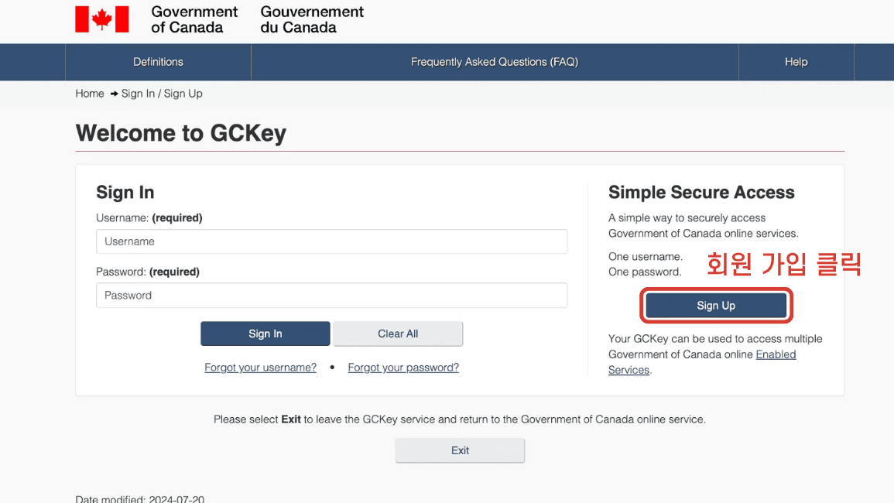The height and width of the screenshot is (503, 894).
Task: Click the Sign In / Sign Up breadcrumb
Action: coord(162,94)
